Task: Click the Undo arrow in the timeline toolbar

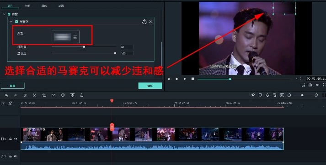Action: [x=6, y=95]
